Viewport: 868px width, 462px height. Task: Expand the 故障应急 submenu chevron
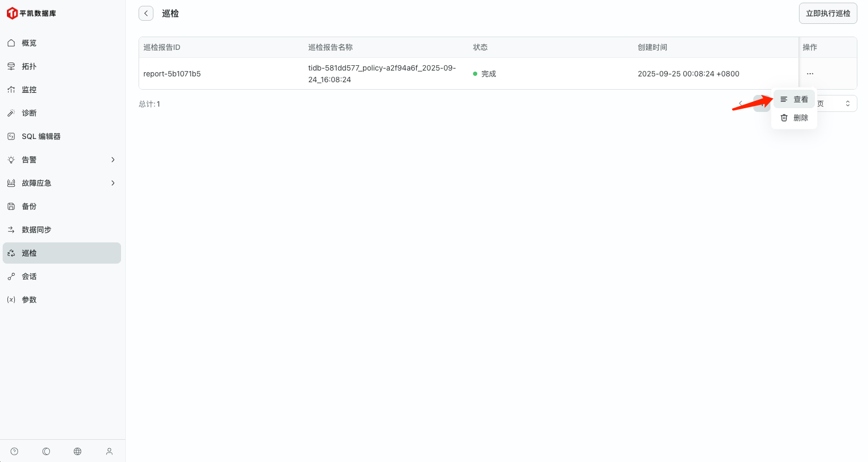113,183
